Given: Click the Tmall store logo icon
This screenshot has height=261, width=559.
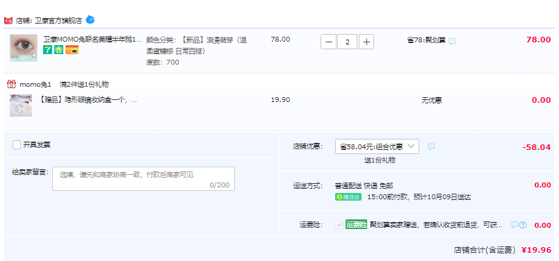Looking at the screenshot, I should [x=8, y=21].
